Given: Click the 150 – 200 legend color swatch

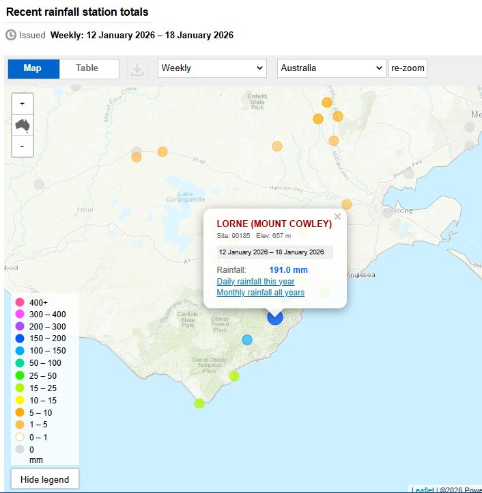Looking at the screenshot, I should tap(20, 338).
